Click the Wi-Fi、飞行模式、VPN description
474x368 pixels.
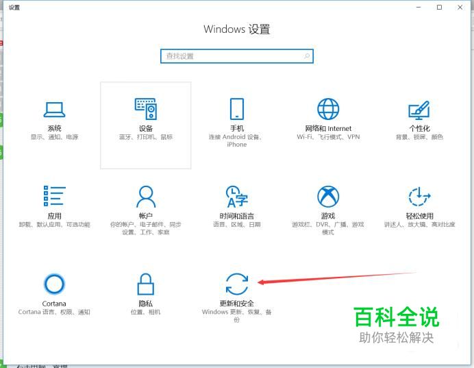pyautogui.click(x=328, y=137)
